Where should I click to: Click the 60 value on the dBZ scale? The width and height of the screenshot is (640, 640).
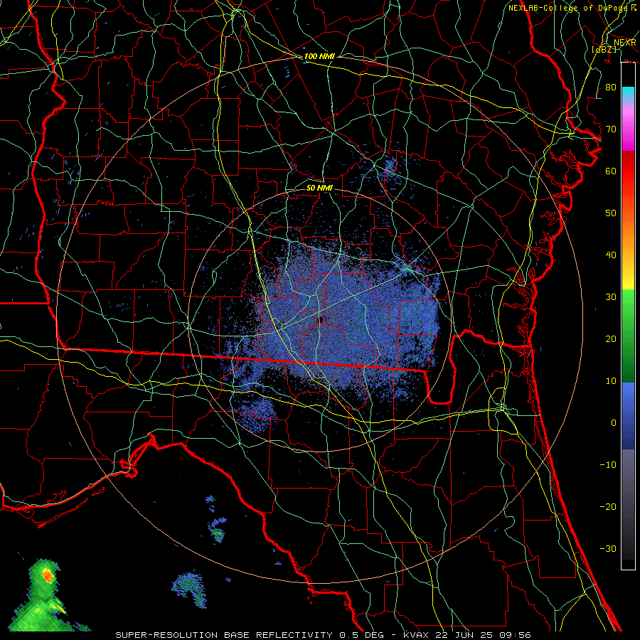(611, 171)
